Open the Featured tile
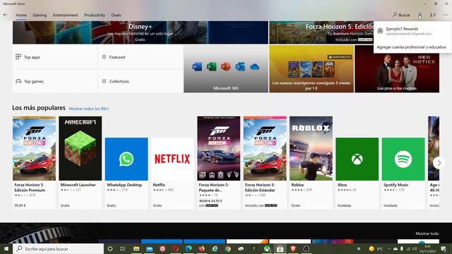This screenshot has width=452, height=254. coord(141,57)
